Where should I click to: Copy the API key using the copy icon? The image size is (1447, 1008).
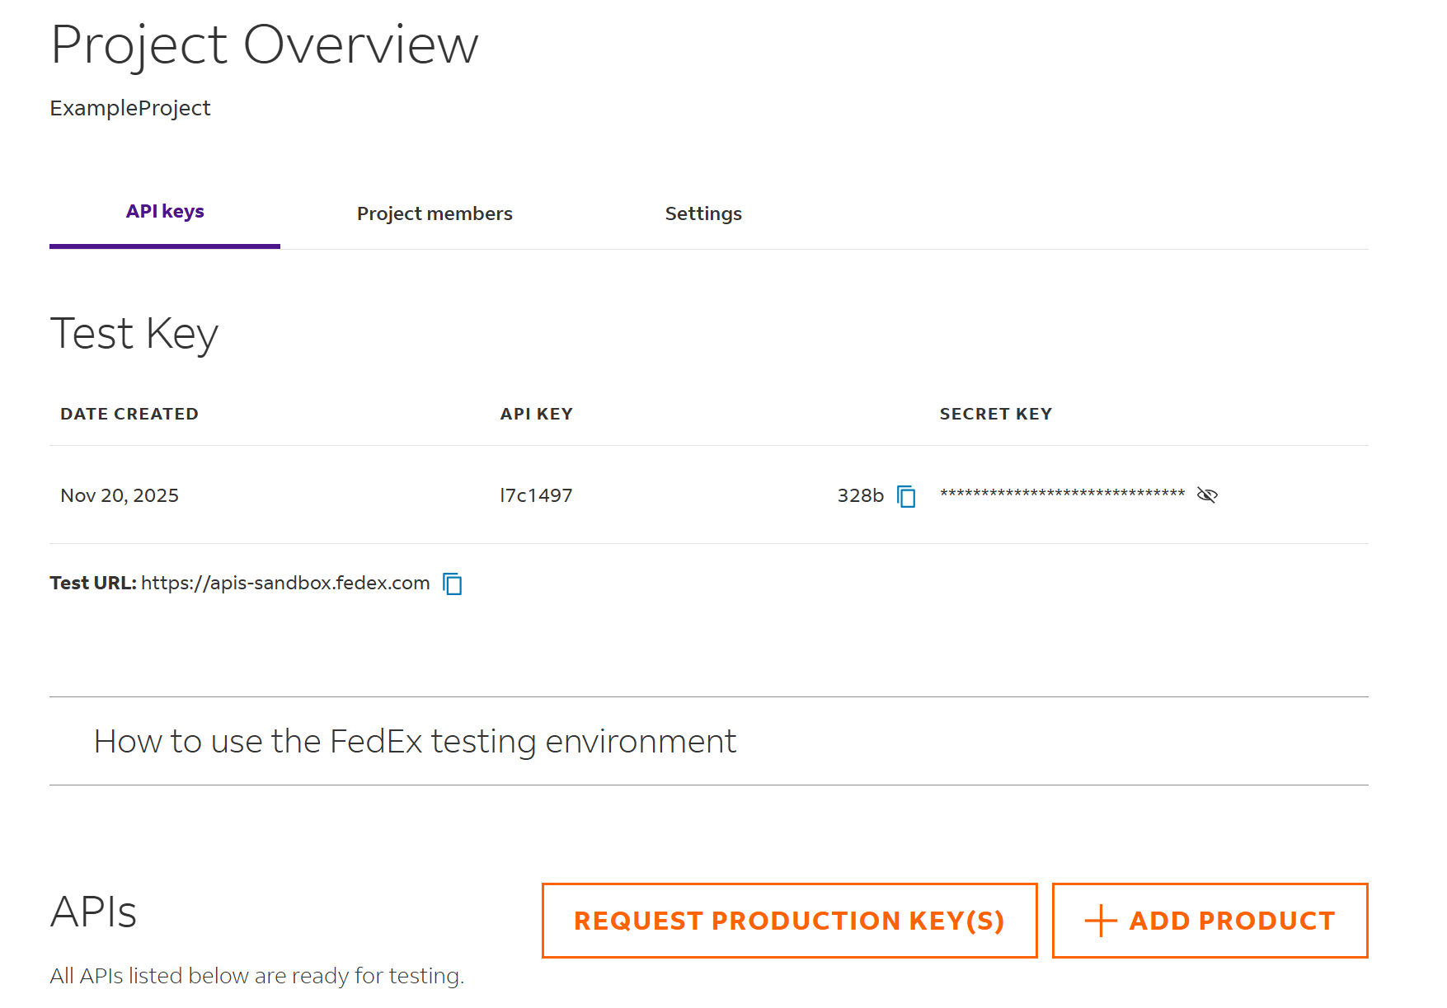(x=906, y=496)
